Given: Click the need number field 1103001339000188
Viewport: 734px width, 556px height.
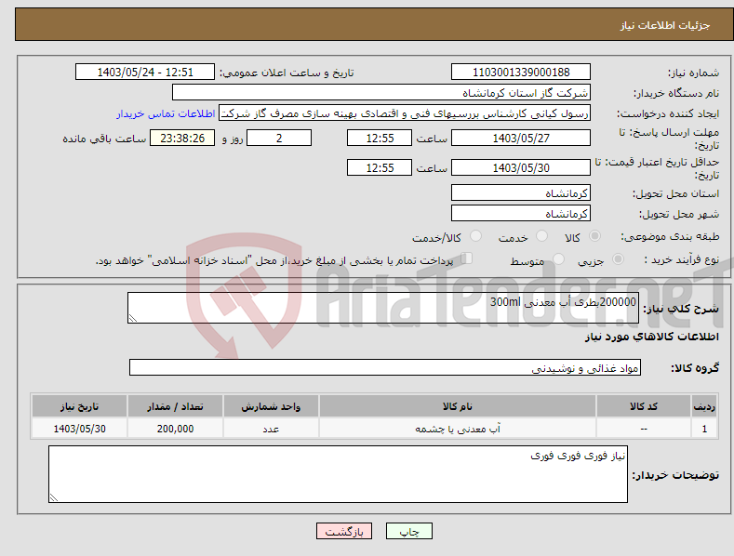Looking at the screenshot, I should [x=521, y=73].
